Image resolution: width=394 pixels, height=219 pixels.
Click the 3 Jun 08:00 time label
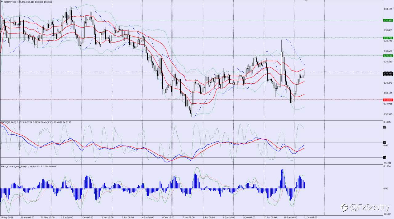pyautogui.click(x=128, y=217)
